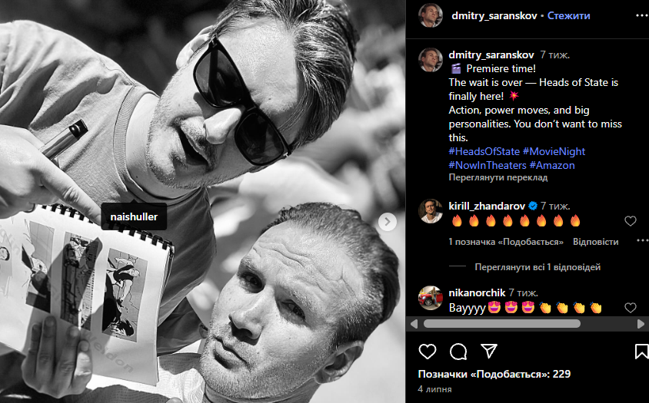
Task: Open the comment bubble icon
Action: pos(458,352)
